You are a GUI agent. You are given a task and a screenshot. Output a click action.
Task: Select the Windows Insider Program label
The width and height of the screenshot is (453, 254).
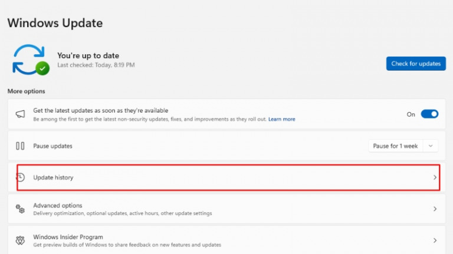click(x=68, y=237)
